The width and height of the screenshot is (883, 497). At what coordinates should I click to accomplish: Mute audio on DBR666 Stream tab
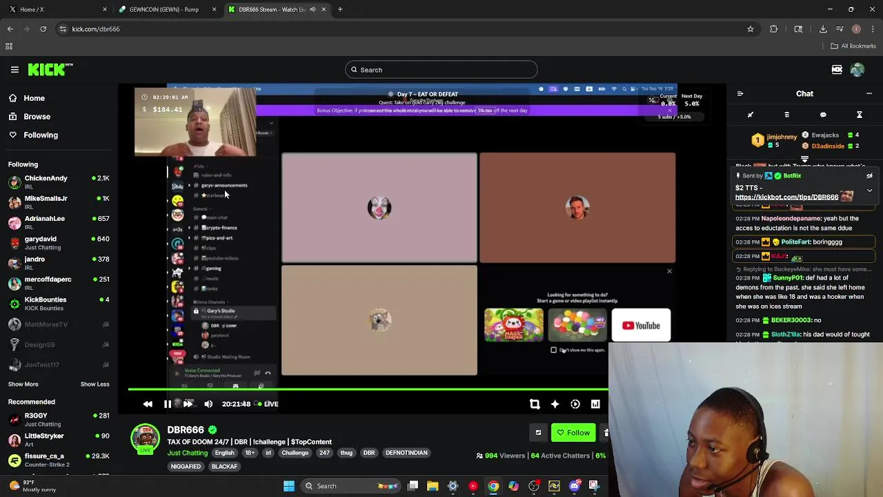pyautogui.click(x=312, y=10)
